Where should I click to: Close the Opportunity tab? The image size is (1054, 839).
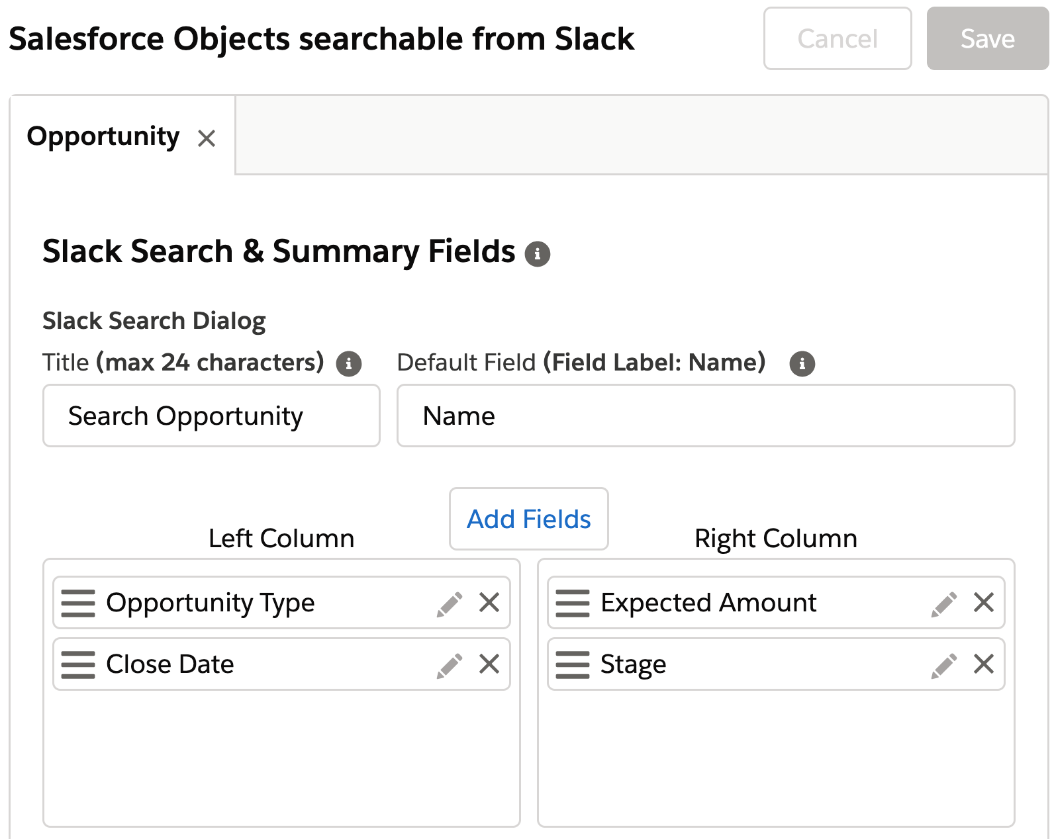(x=207, y=139)
